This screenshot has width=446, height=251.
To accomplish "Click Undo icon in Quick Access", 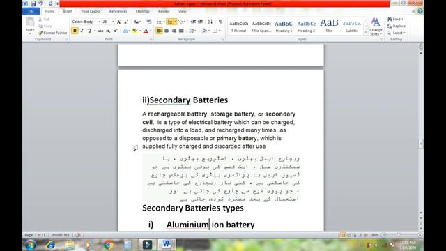I will [40, 3].
